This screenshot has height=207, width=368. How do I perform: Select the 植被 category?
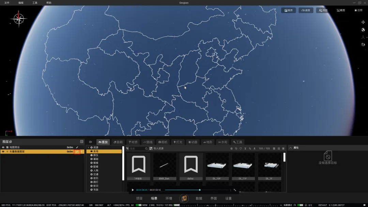[96, 163]
